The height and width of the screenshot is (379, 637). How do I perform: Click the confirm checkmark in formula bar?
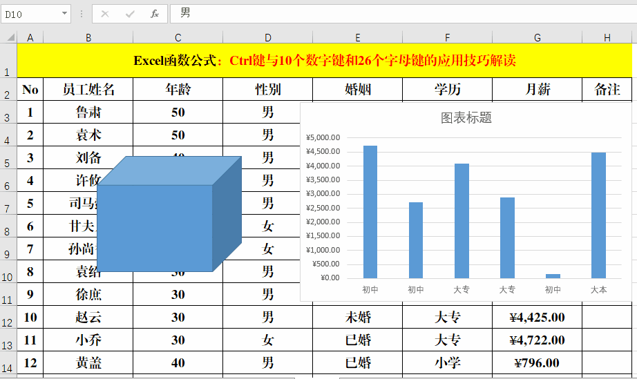coord(130,14)
